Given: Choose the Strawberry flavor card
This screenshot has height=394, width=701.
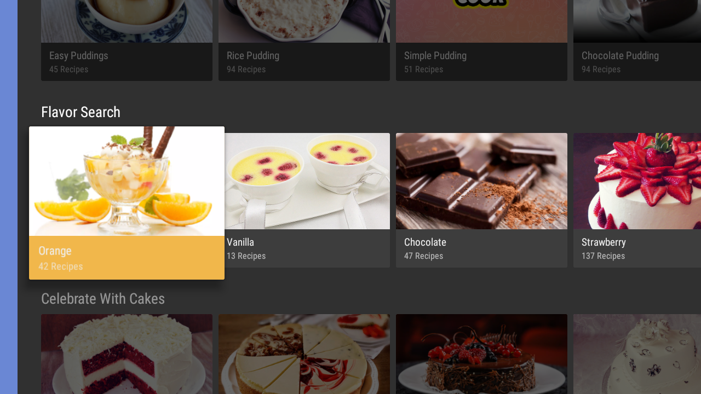Looking at the screenshot, I should [637, 200].
